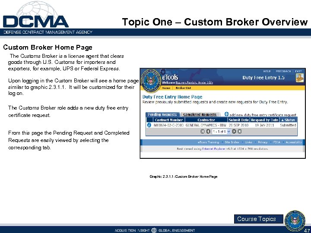Screen dimensions: 311x233
Task: Select the Submitted status cell
Action: pyautogui.click(x=288, y=125)
